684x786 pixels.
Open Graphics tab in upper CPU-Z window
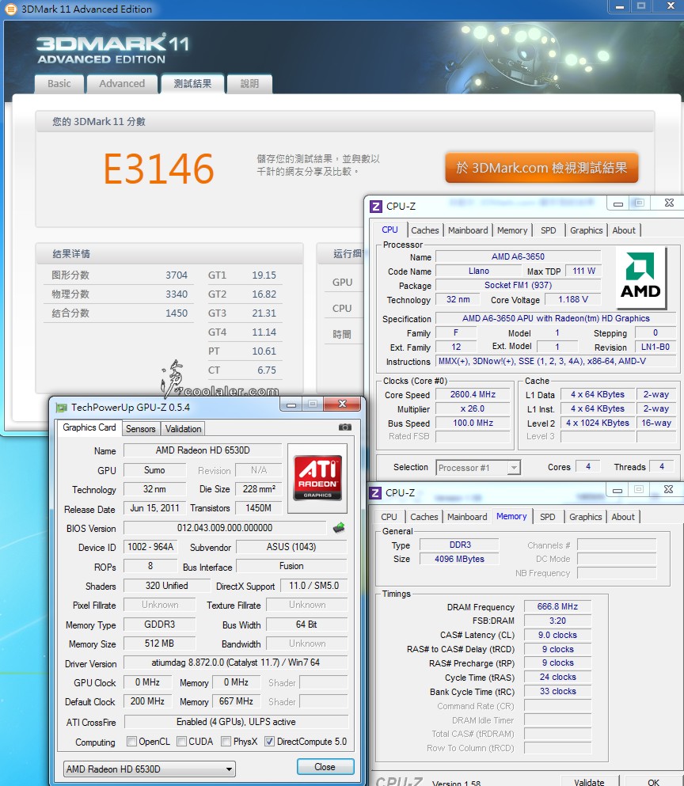pos(586,230)
